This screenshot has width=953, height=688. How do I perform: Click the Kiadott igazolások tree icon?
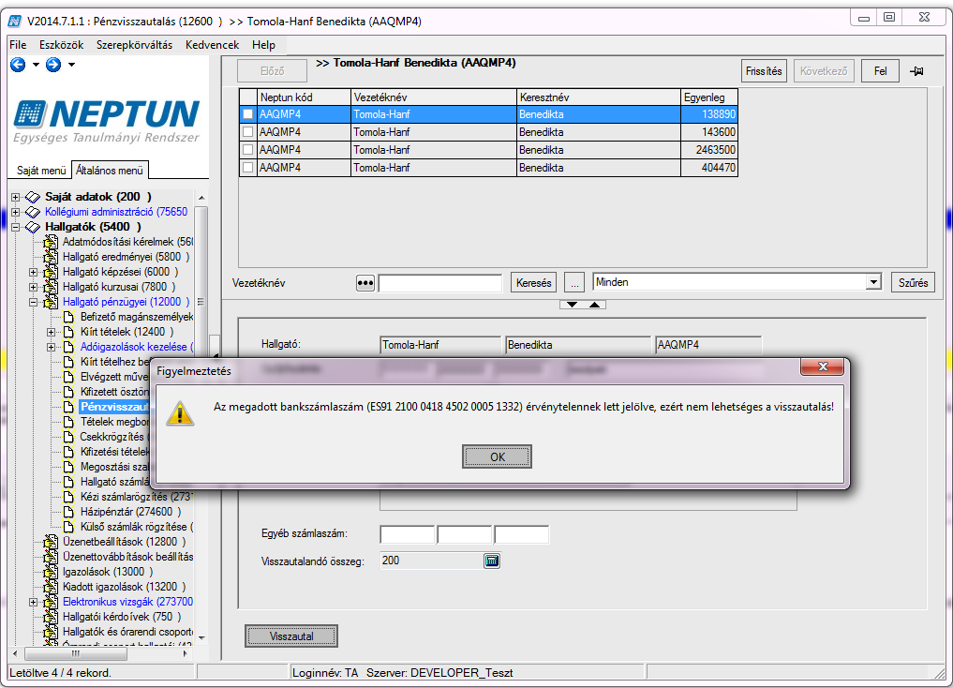click(51, 587)
